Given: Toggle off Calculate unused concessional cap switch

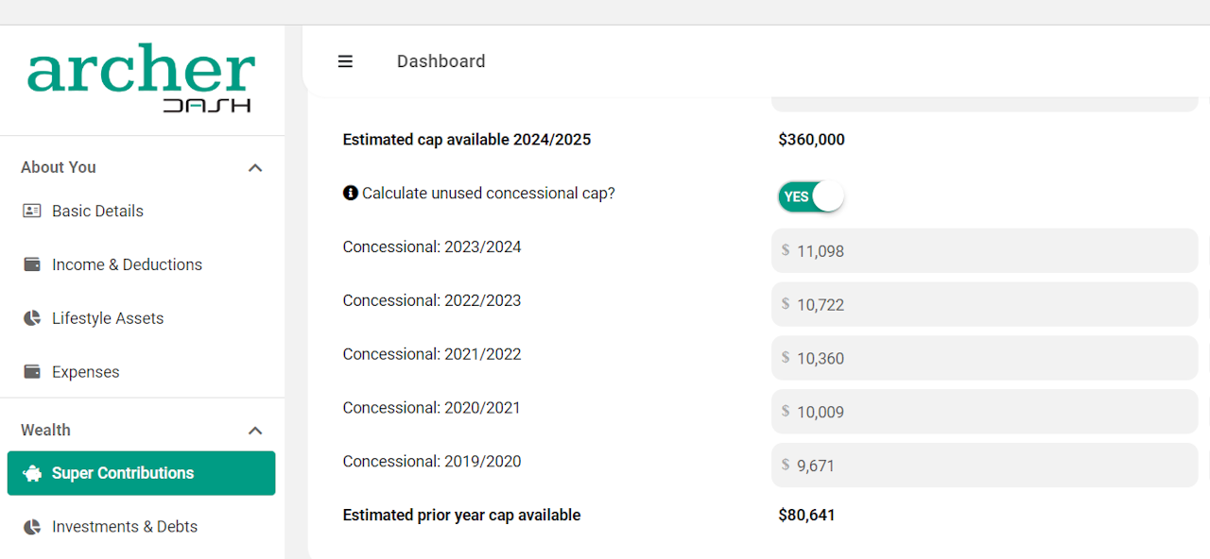Looking at the screenshot, I should [x=810, y=196].
